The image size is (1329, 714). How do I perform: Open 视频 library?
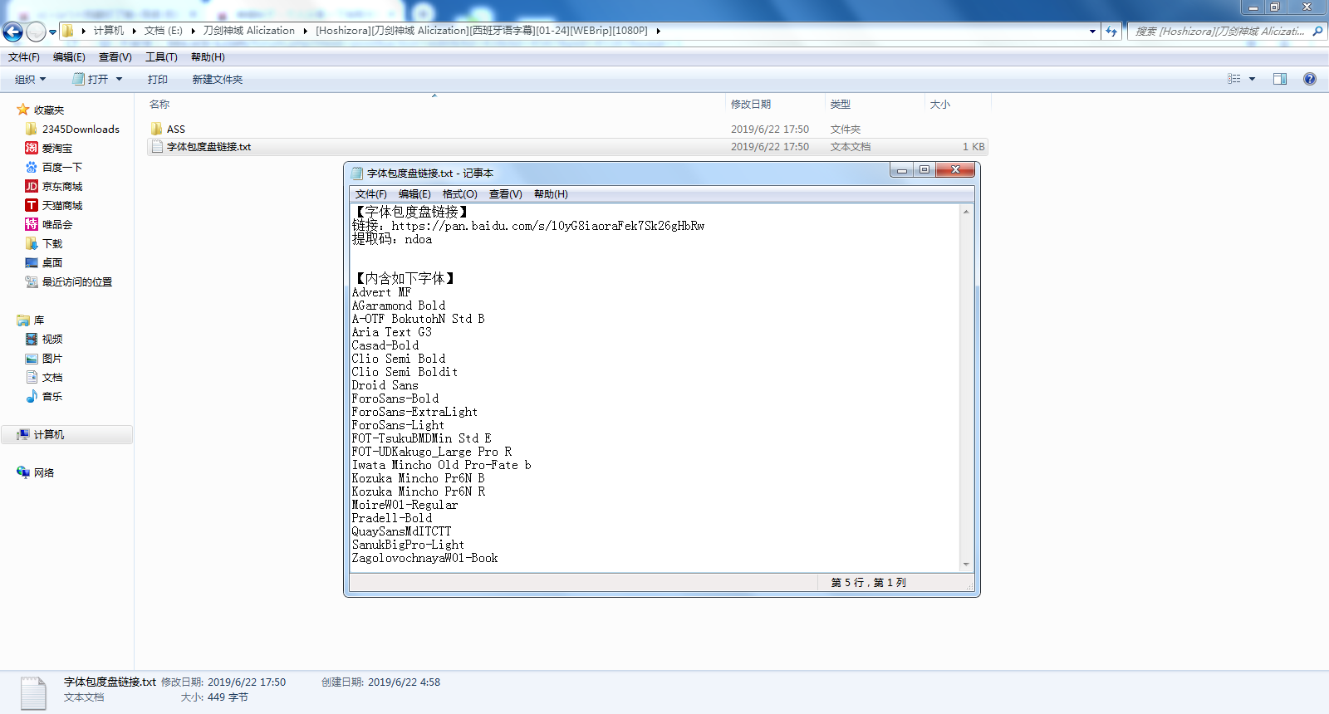52,339
